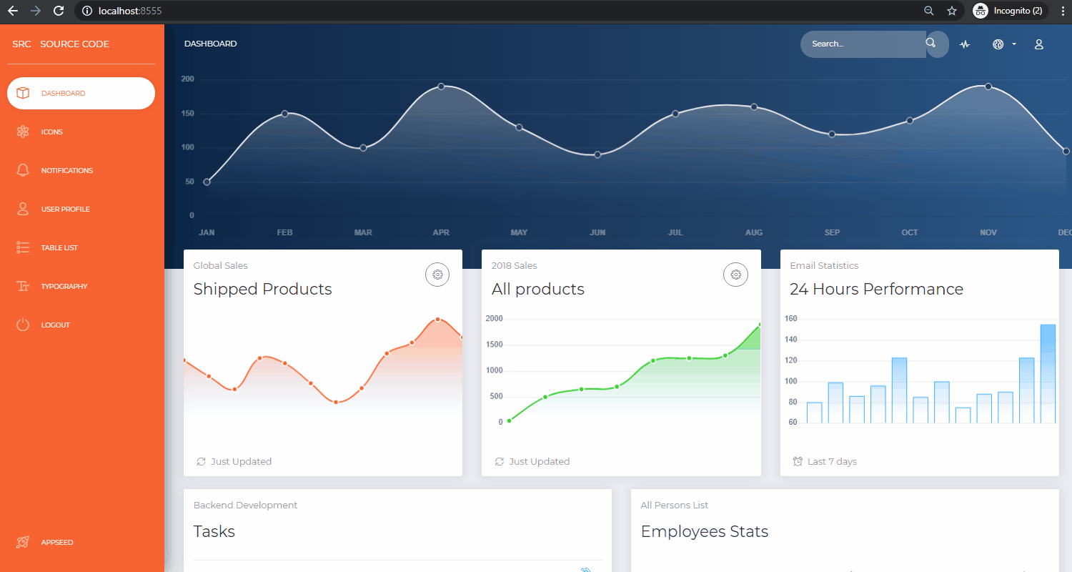Open the account person icon in navbar
The width and height of the screenshot is (1072, 572).
coord(1038,44)
